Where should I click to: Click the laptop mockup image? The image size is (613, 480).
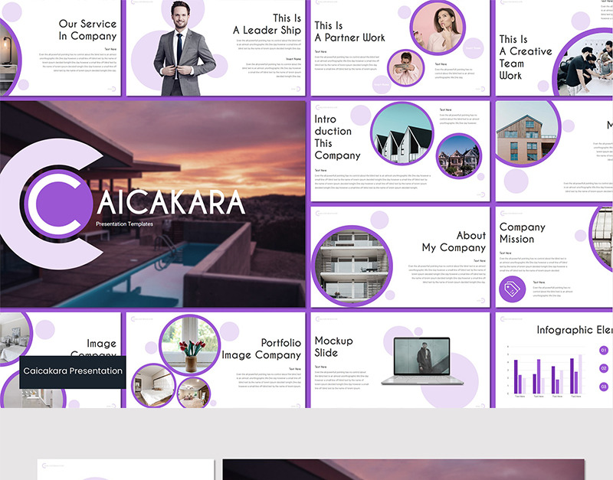[422, 361]
